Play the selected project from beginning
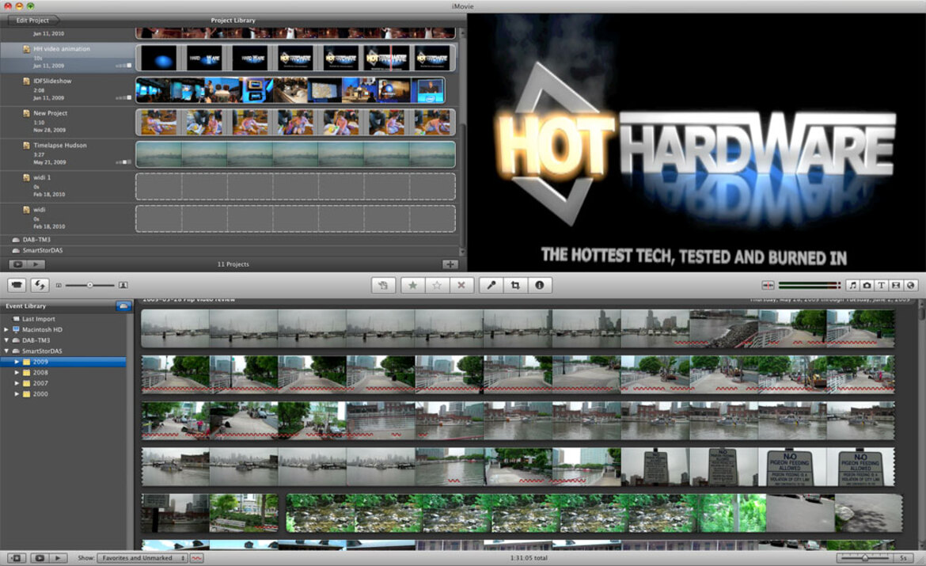Screen dimensions: 926x566 click(36, 264)
